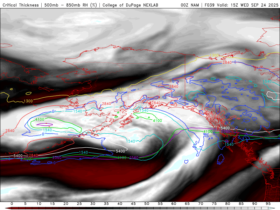Click the "College of DuPage NEXLAB" header text

(130, 5)
